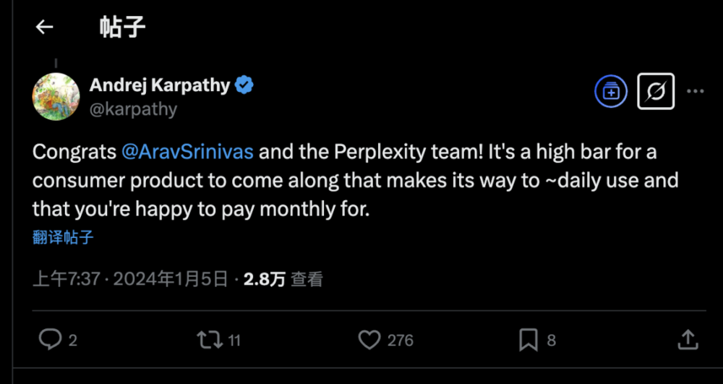723x384 pixels.
Task: Click the blue verified badge
Action: 245,85
